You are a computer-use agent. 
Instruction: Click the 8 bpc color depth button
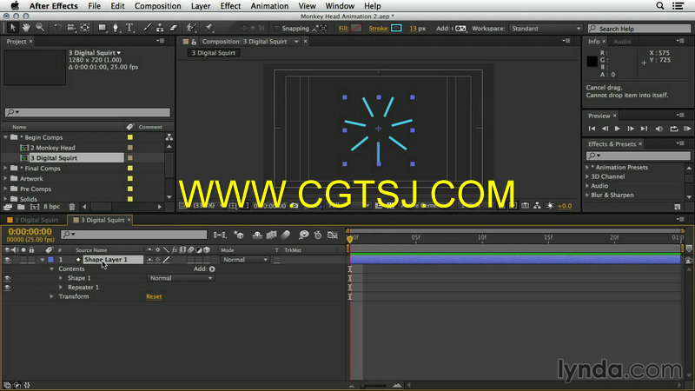tap(51, 207)
